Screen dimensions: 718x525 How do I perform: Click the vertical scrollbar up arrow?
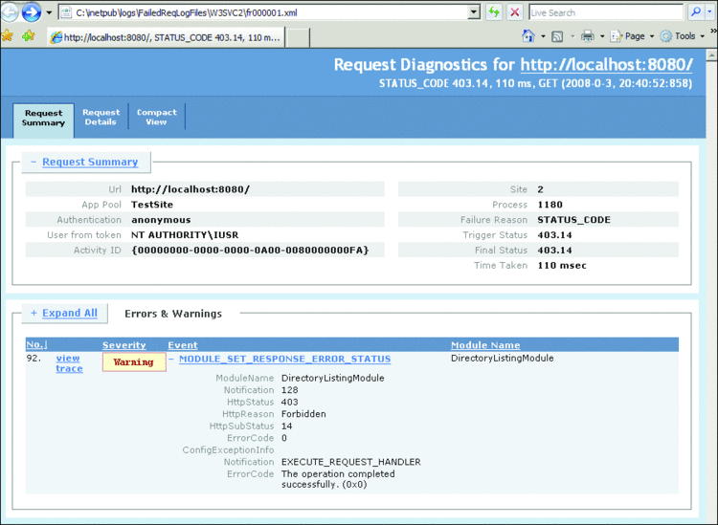(711, 55)
